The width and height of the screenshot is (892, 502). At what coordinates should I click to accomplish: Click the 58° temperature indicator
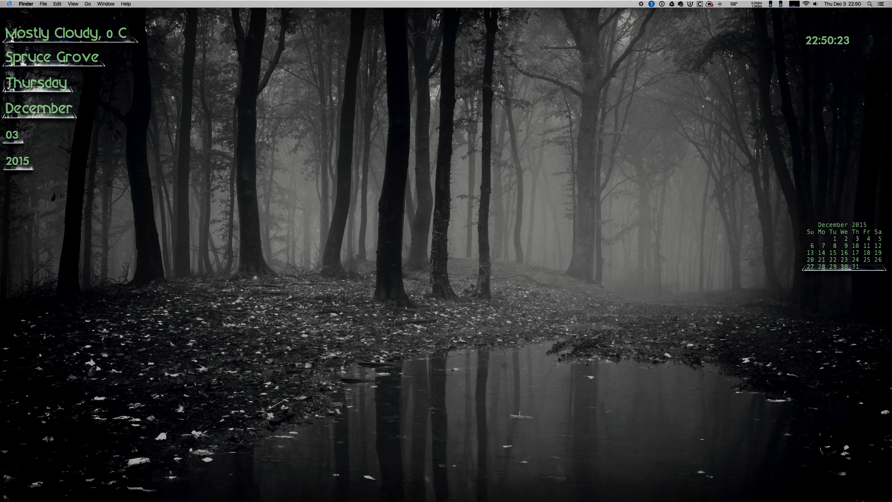(x=734, y=4)
